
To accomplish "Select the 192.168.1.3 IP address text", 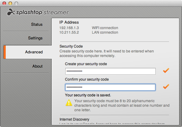I will tap(69, 28).
